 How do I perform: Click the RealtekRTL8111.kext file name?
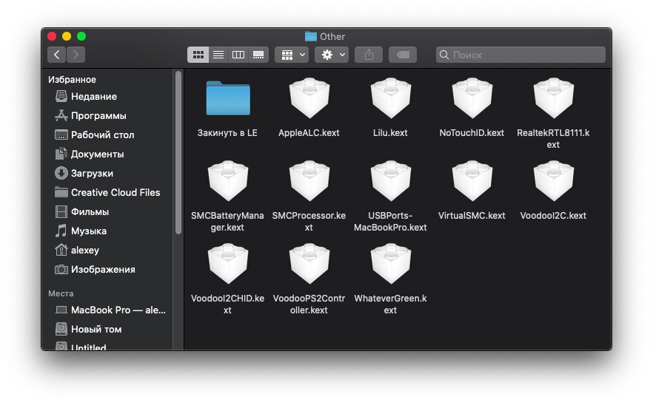tap(553, 138)
